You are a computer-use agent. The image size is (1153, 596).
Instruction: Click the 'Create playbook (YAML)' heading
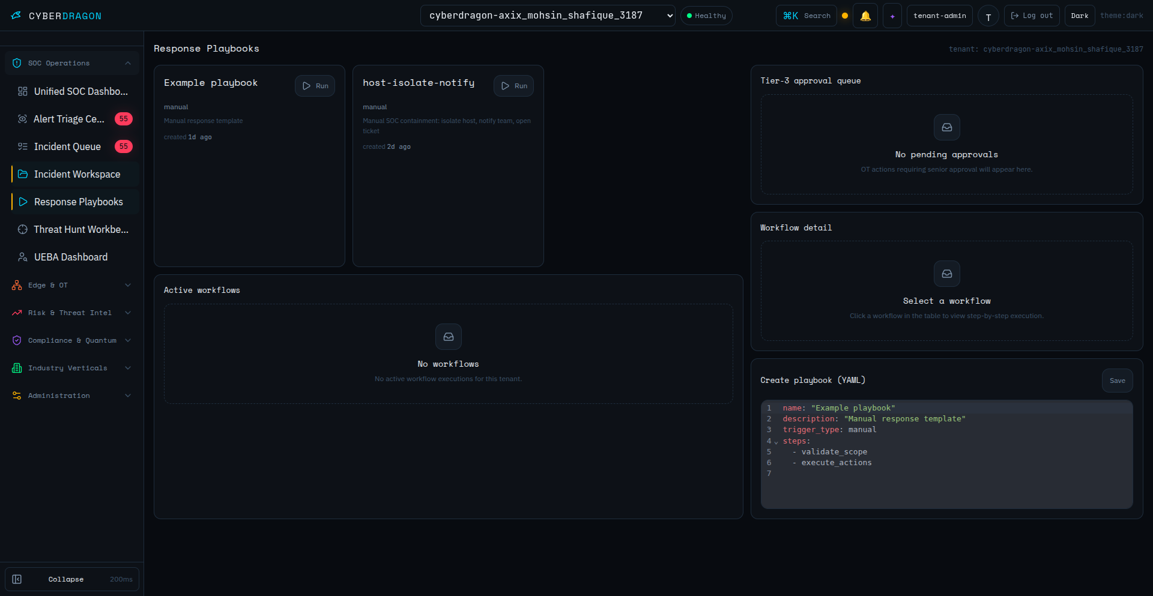[x=813, y=381]
